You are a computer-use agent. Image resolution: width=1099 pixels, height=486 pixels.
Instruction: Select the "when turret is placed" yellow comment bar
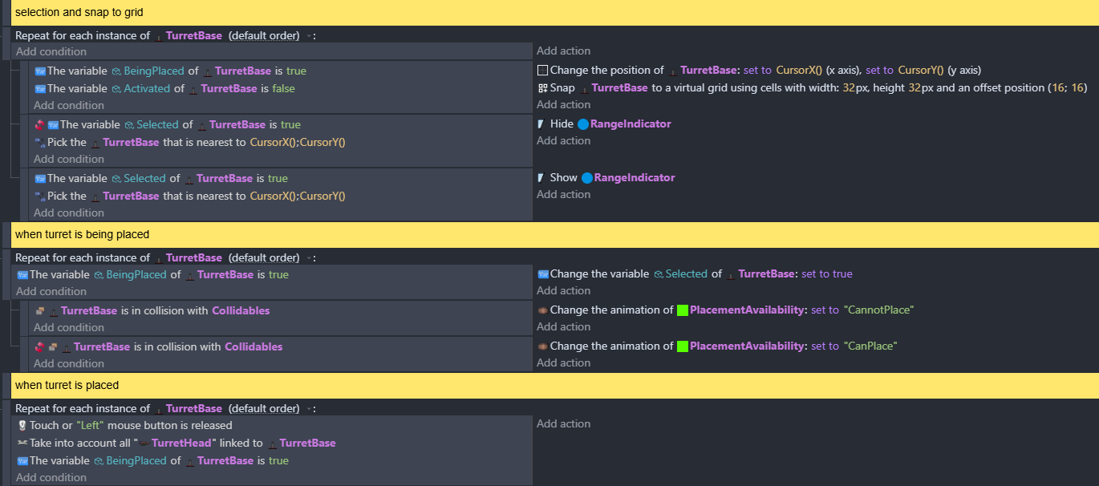(549, 386)
